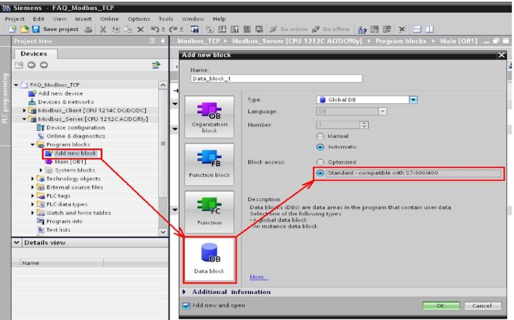
Task: Expand the Technology objects folder
Action: (33, 179)
